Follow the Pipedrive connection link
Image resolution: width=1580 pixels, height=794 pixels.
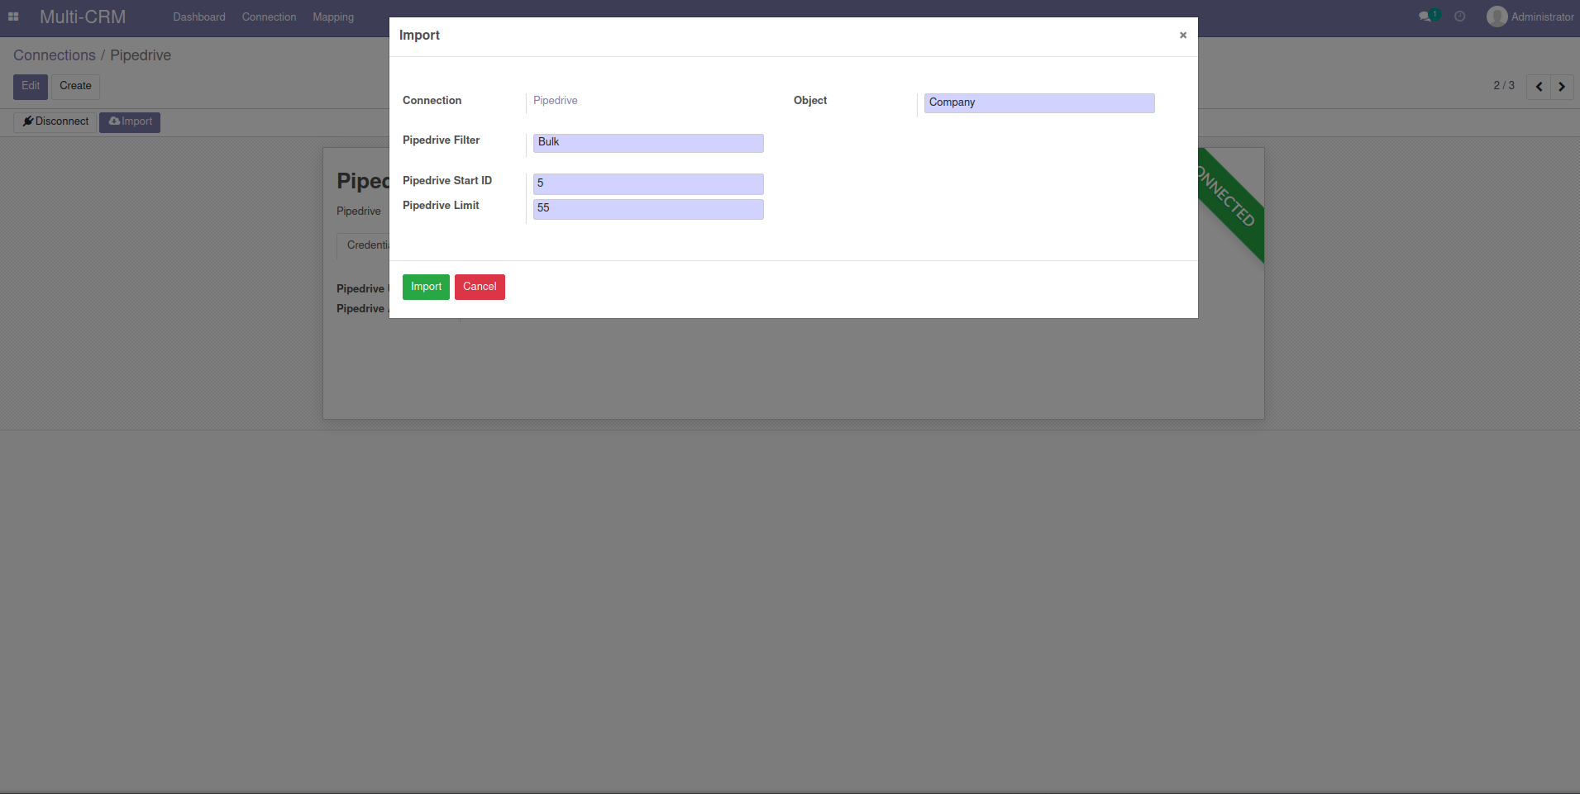555,101
